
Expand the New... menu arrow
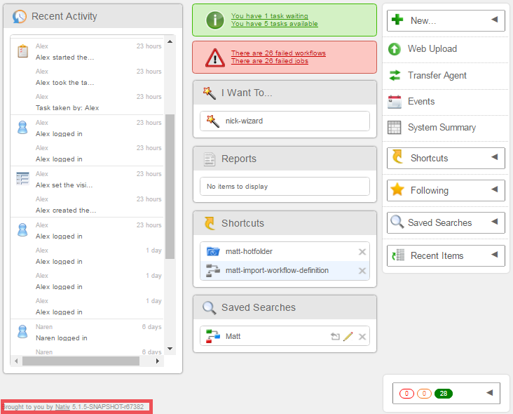494,20
